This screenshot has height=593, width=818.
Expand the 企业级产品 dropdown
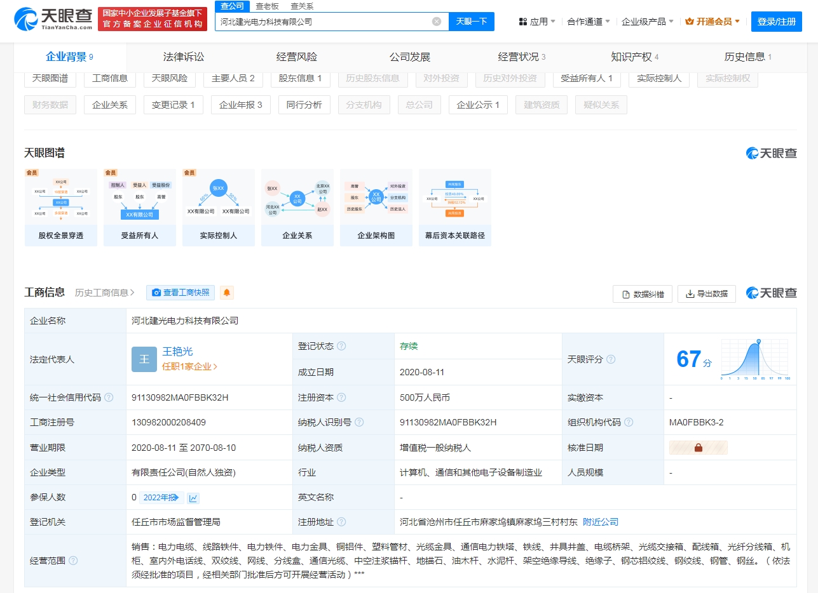pyautogui.click(x=648, y=22)
